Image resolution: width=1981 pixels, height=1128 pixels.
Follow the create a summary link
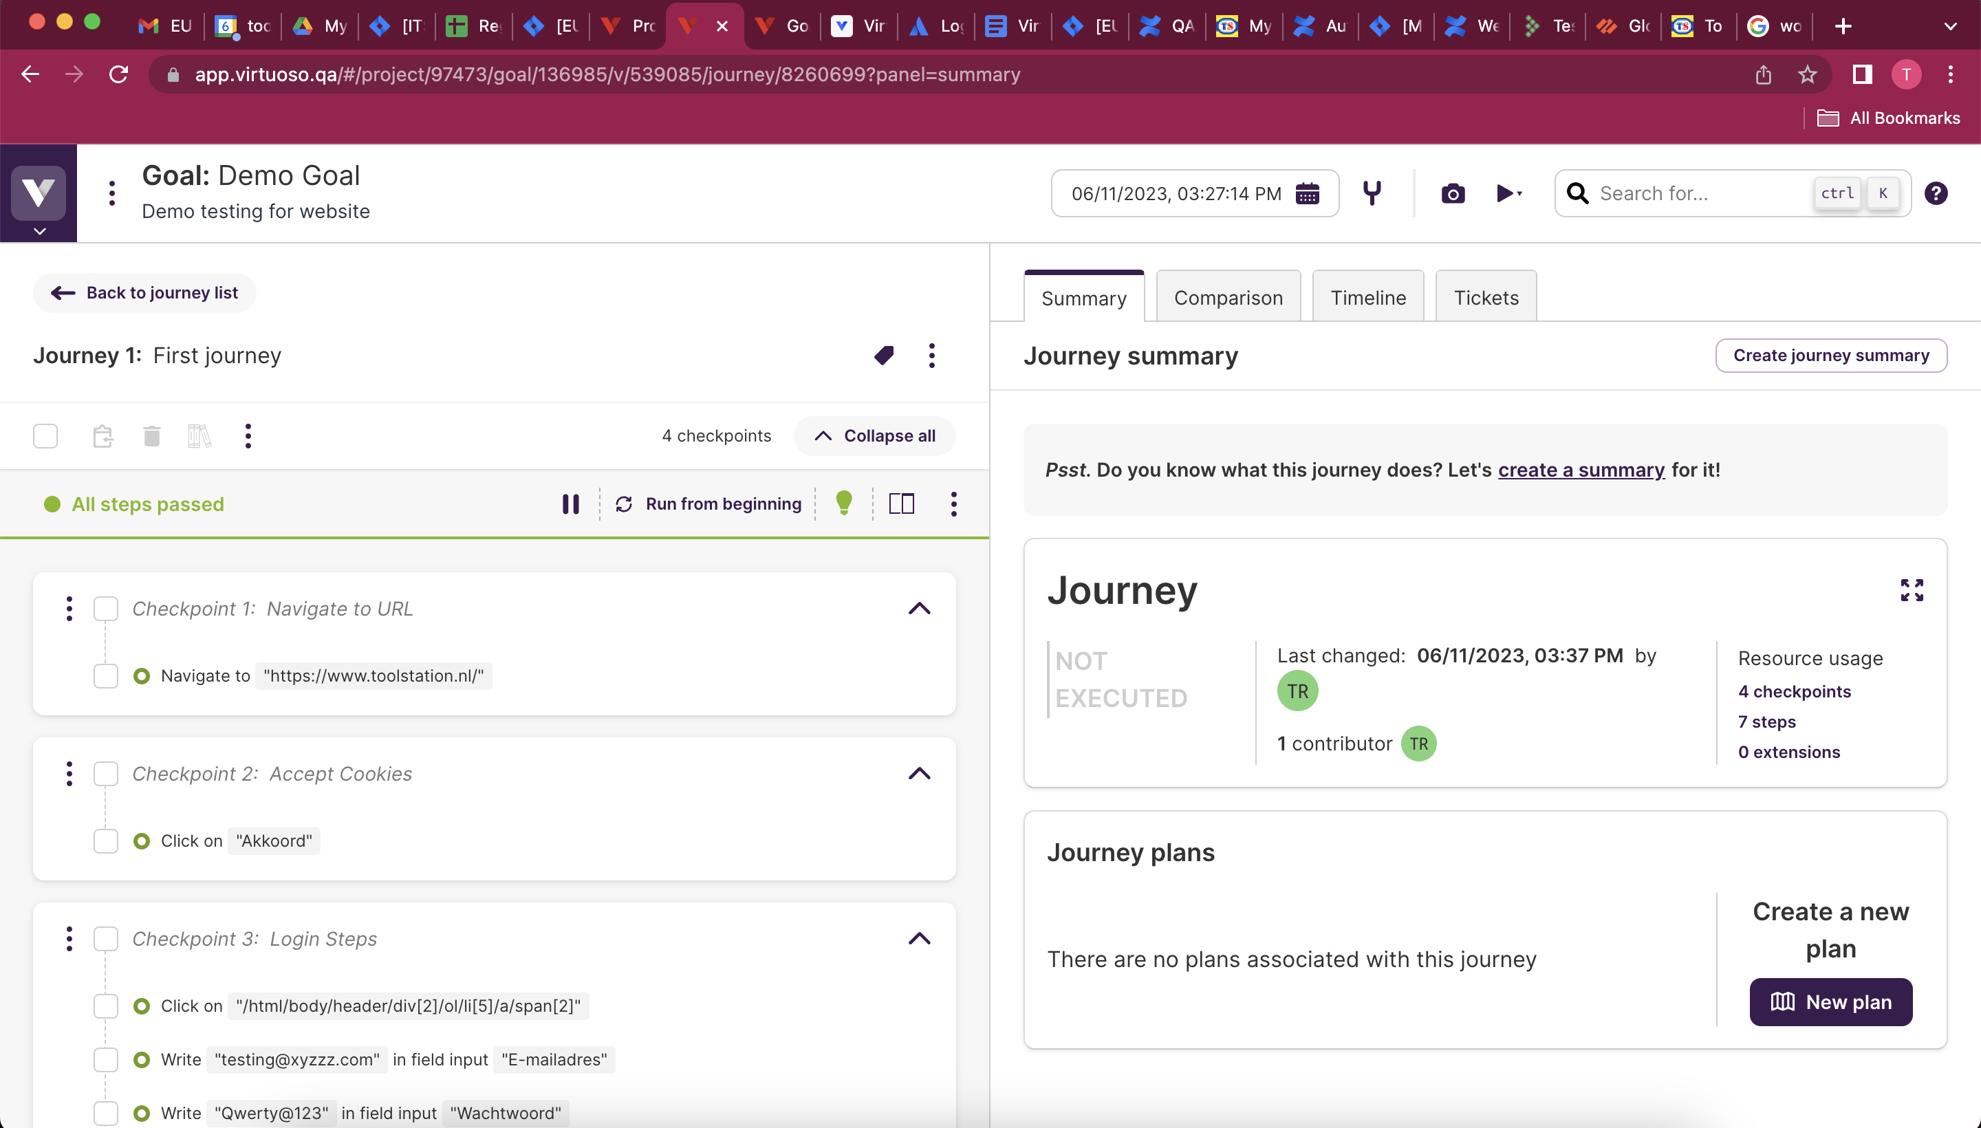tap(1581, 470)
